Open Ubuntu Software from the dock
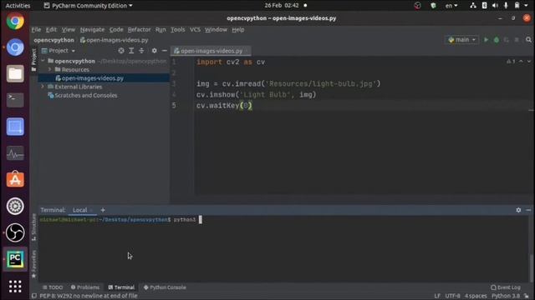The image size is (535, 300). (15, 180)
